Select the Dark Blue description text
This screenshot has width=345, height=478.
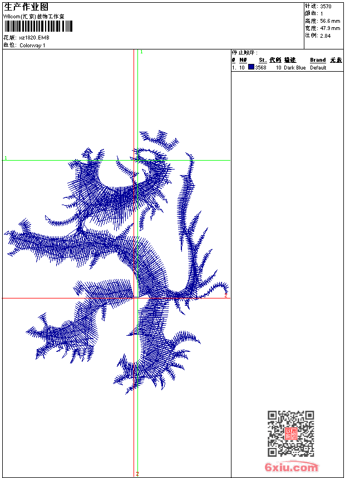pyautogui.click(x=294, y=68)
